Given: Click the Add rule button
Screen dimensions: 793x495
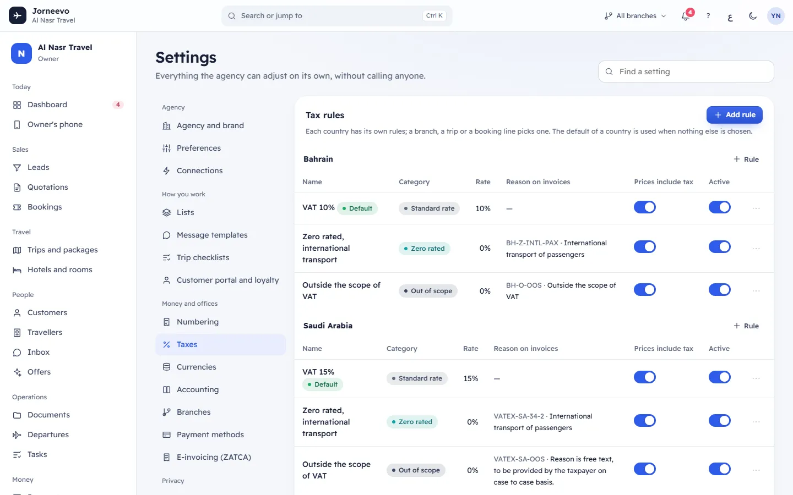Looking at the screenshot, I should 735,115.
